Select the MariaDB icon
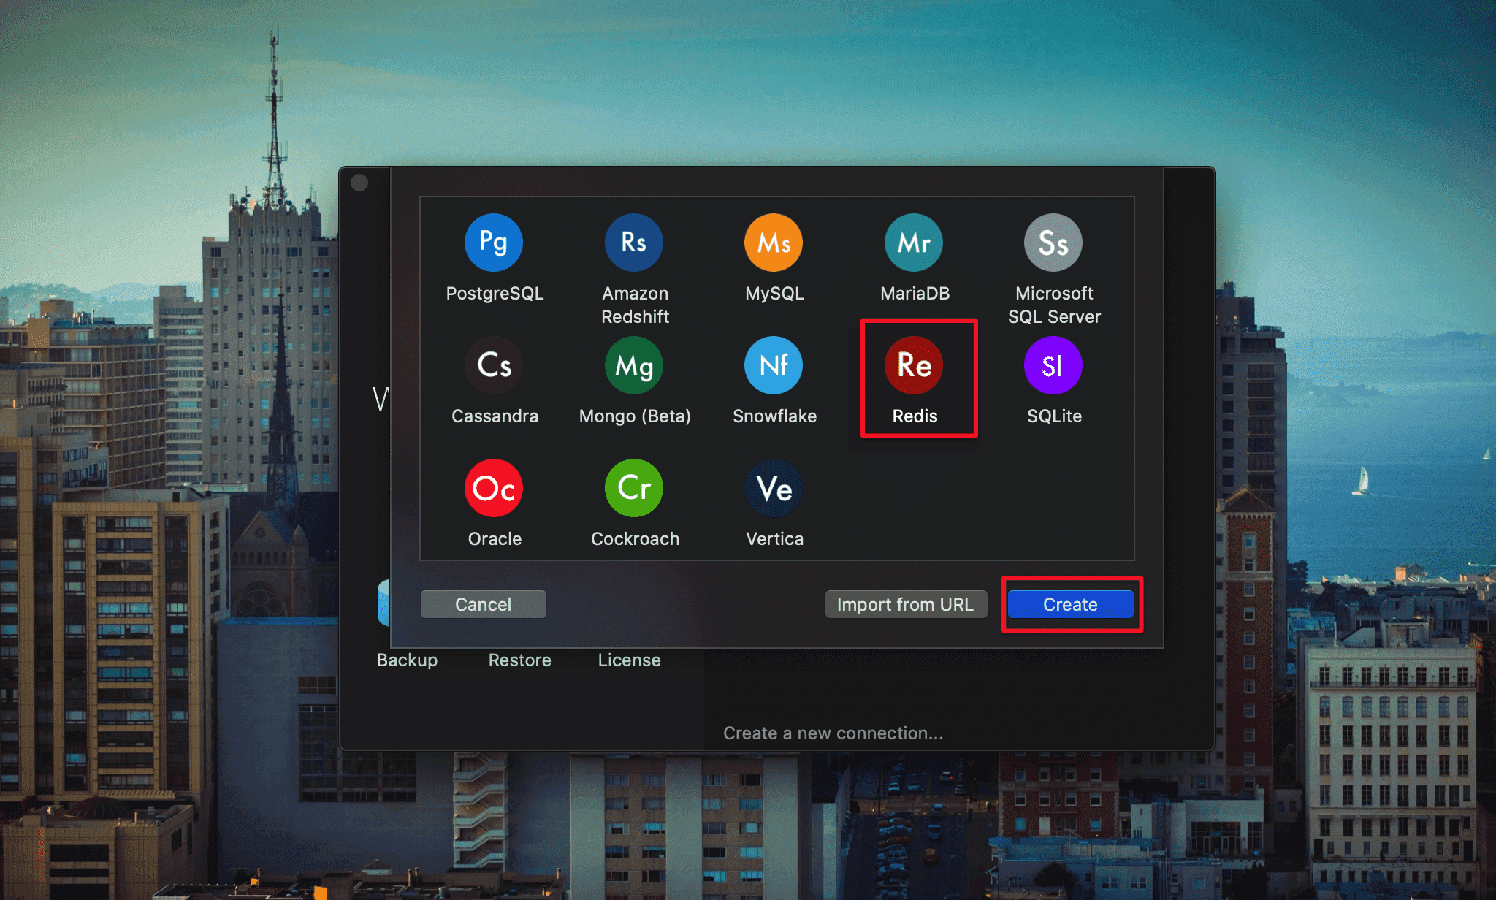1496x900 pixels. point(914,243)
